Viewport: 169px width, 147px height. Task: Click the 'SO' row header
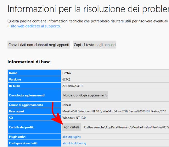pyautogui.click(x=34, y=118)
